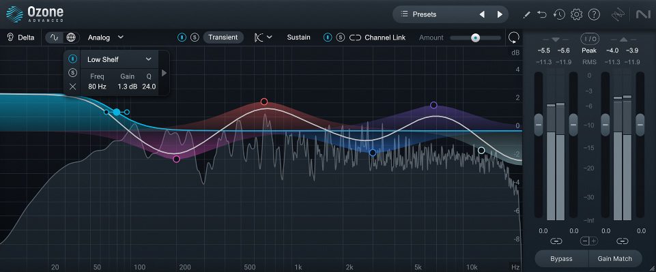The height and width of the screenshot is (272, 656).
Task: Open settings gear icon
Action: tap(577, 14)
